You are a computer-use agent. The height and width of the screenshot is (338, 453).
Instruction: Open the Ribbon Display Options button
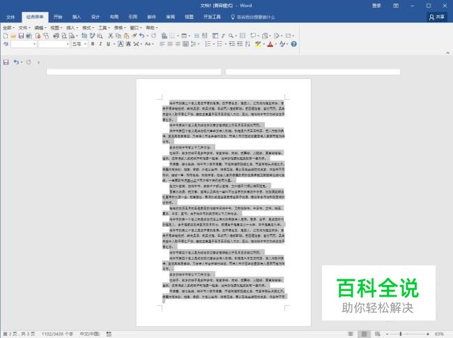click(x=396, y=6)
